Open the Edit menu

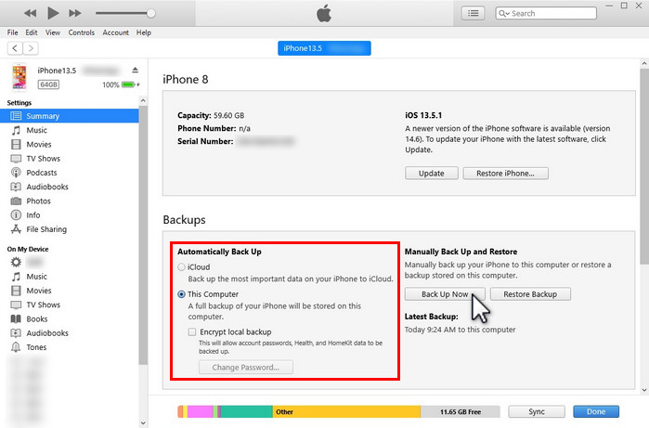[x=31, y=32]
